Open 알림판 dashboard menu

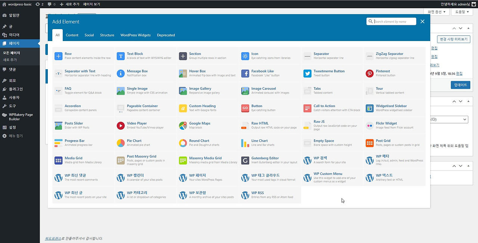(20, 16)
